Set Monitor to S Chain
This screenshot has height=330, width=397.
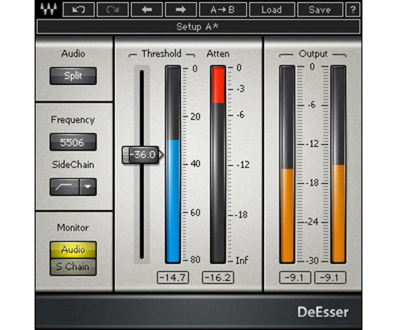tap(73, 267)
